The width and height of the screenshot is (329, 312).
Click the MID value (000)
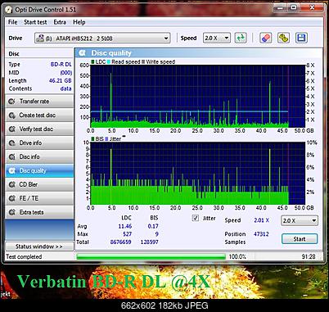(x=66, y=73)
